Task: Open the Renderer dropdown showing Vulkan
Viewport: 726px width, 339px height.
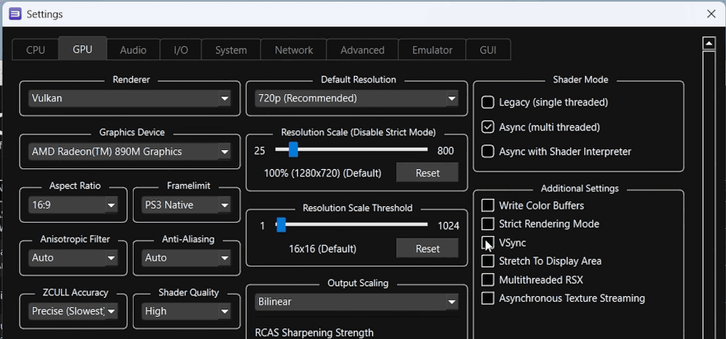Action: pyautogui.click(x=130, y=98)
